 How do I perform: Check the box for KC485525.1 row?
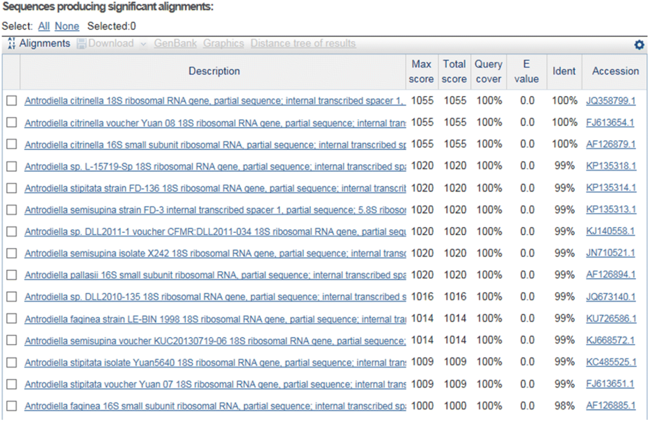[x=11, y=362]
